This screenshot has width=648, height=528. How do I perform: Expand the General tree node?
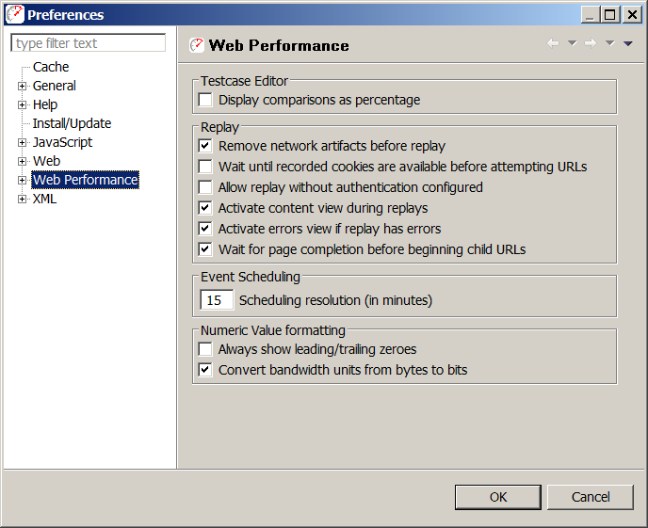pyautogui.click(x=22, y=86)
